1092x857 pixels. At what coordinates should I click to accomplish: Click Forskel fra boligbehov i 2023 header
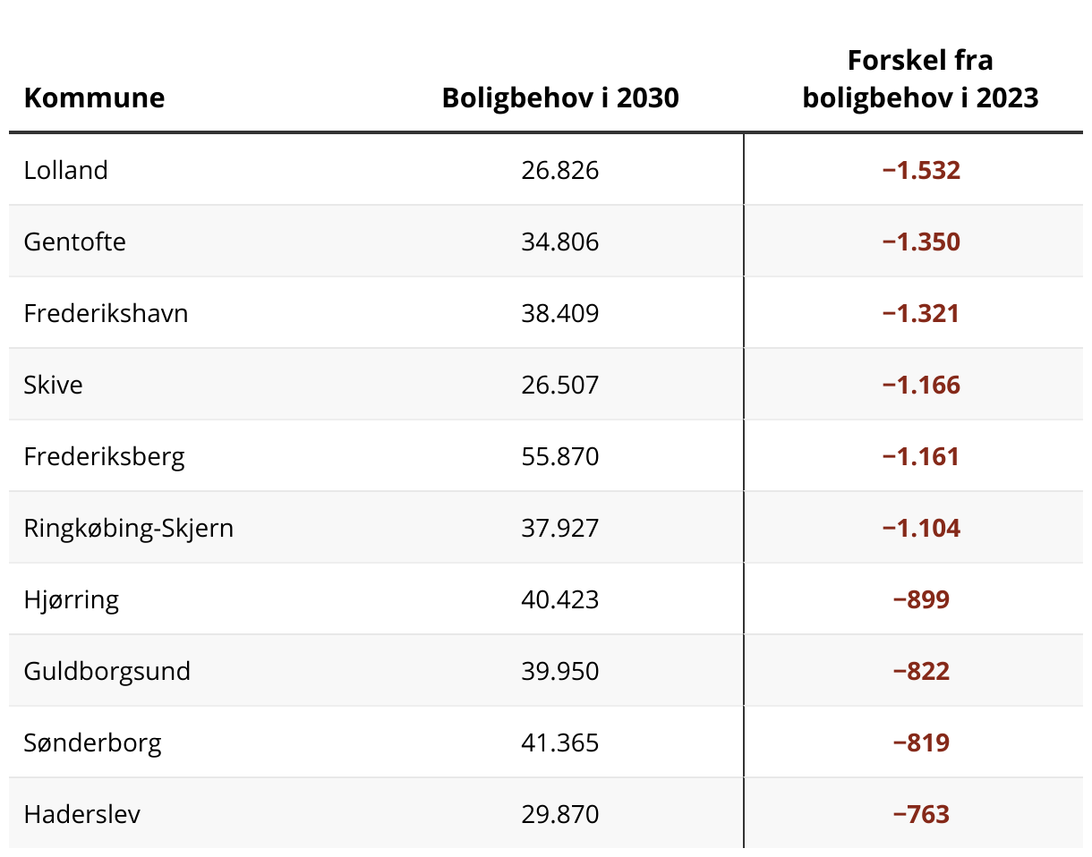tap(920, 79)
